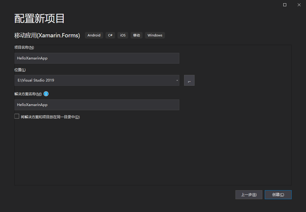Screen dimensions: 306x212
Task: Click the 上一步(B) back button
Action: point(249,195)
